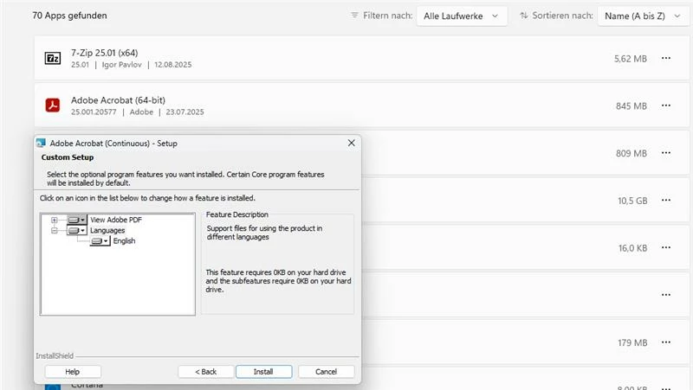Click the 179 MB size value

[x=632, y=342]
